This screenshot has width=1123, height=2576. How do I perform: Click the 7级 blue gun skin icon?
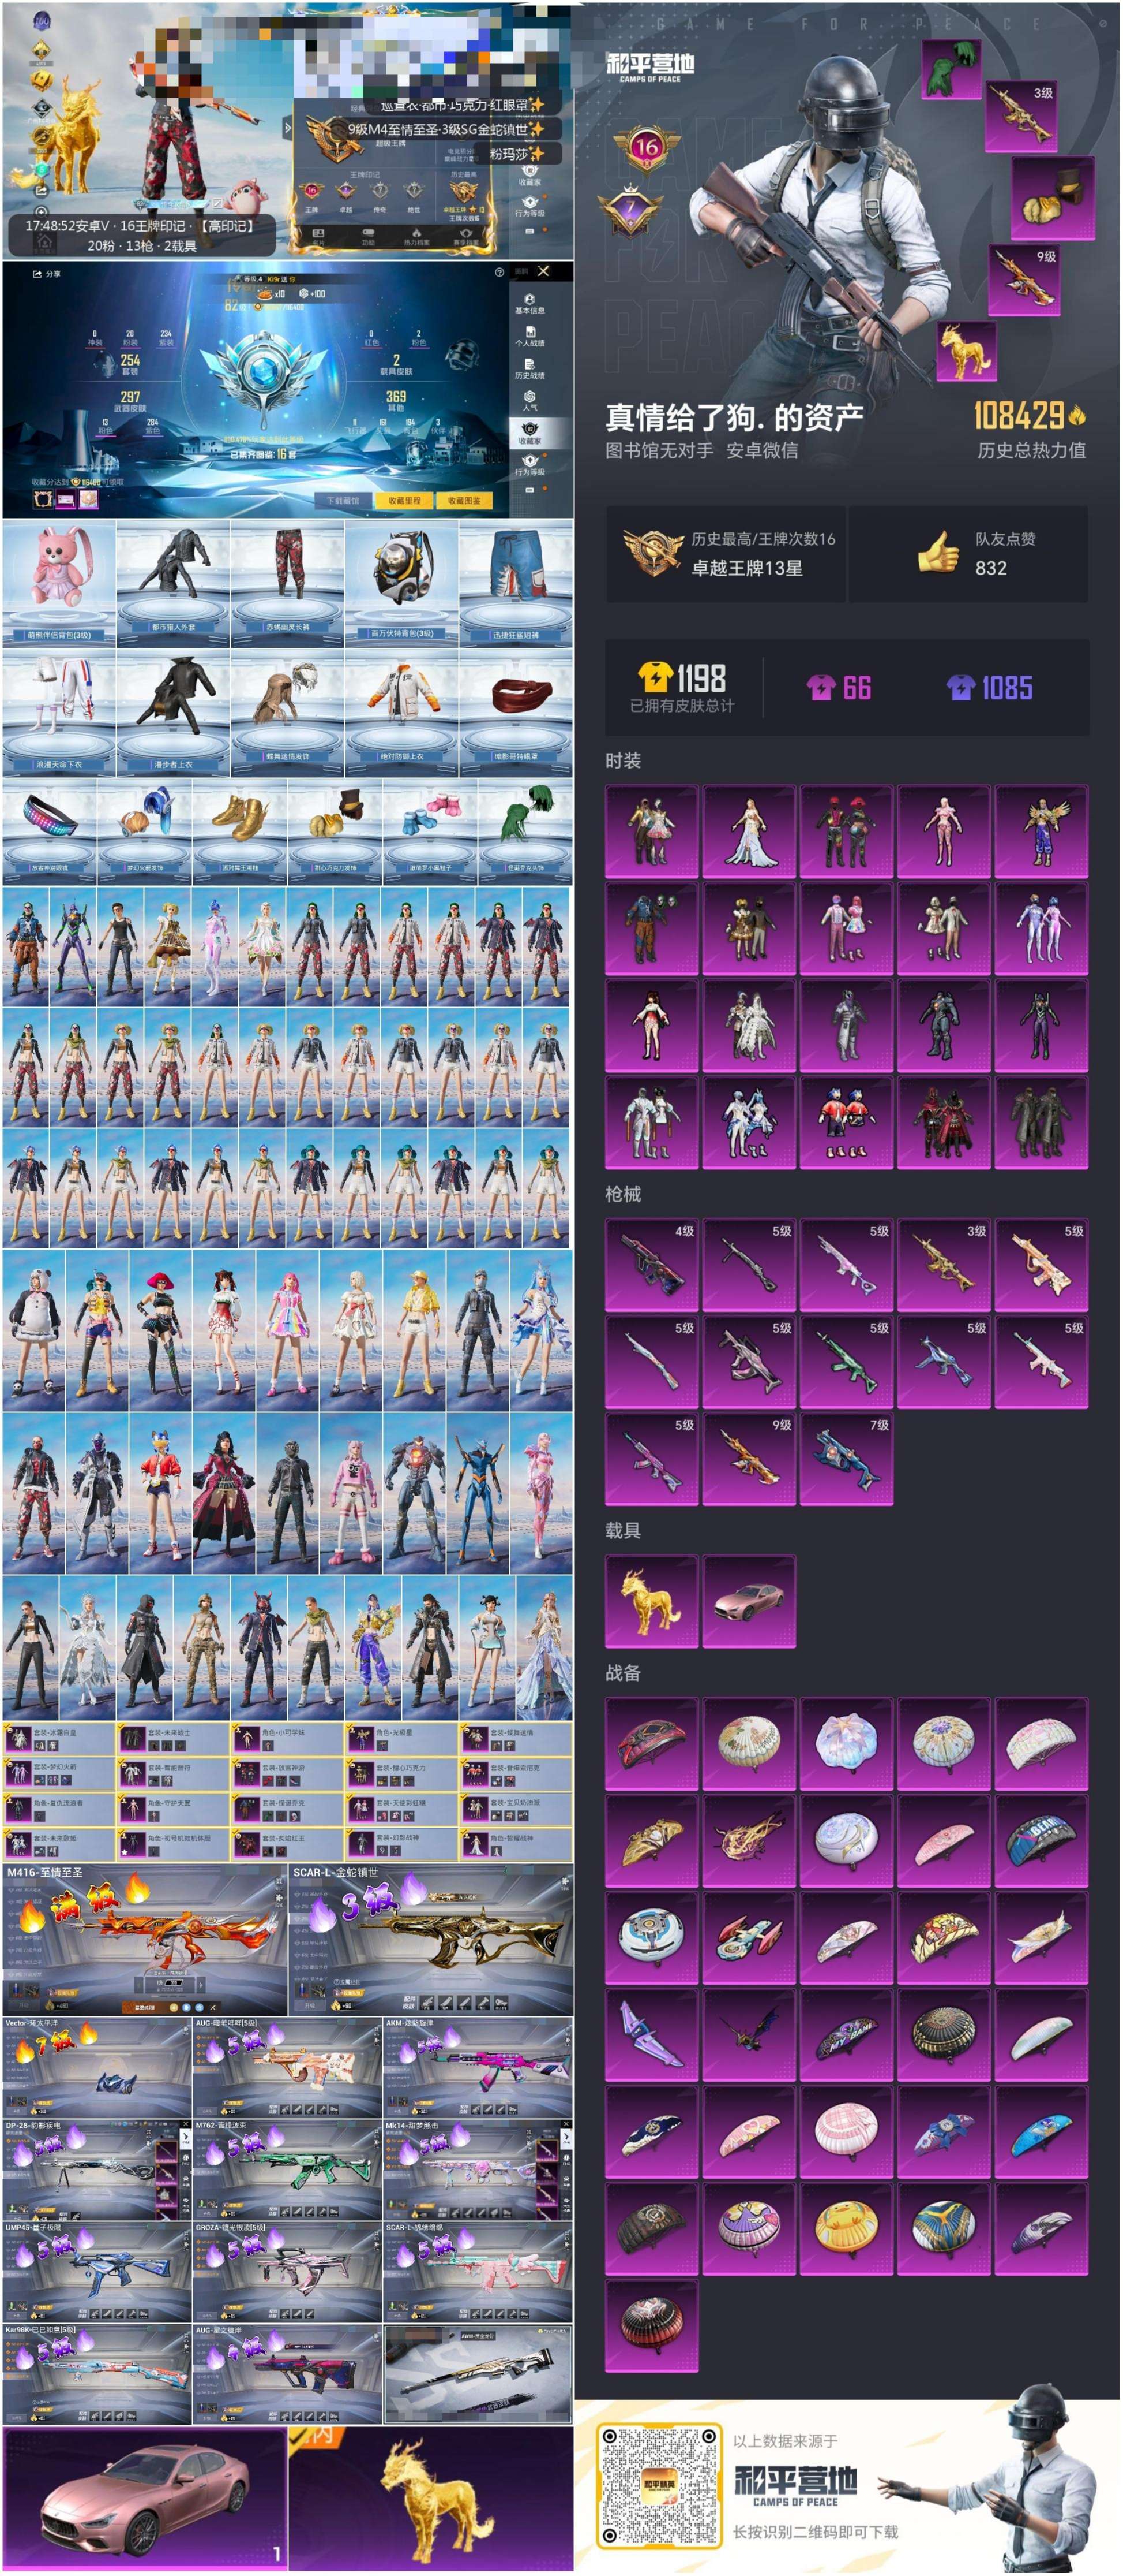(846, 1458)
